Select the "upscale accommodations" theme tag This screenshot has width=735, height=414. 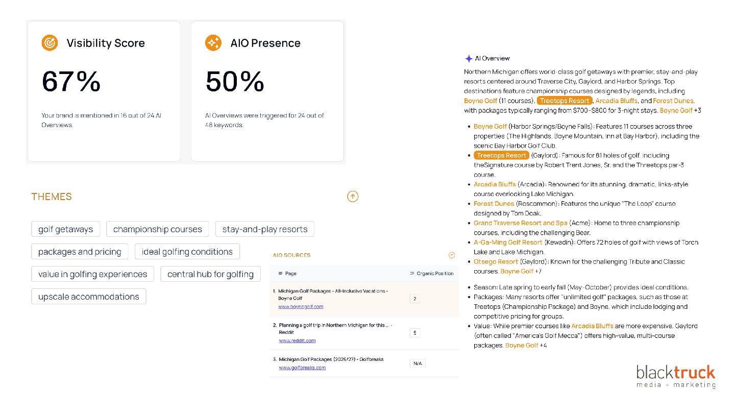click(88, 297)
